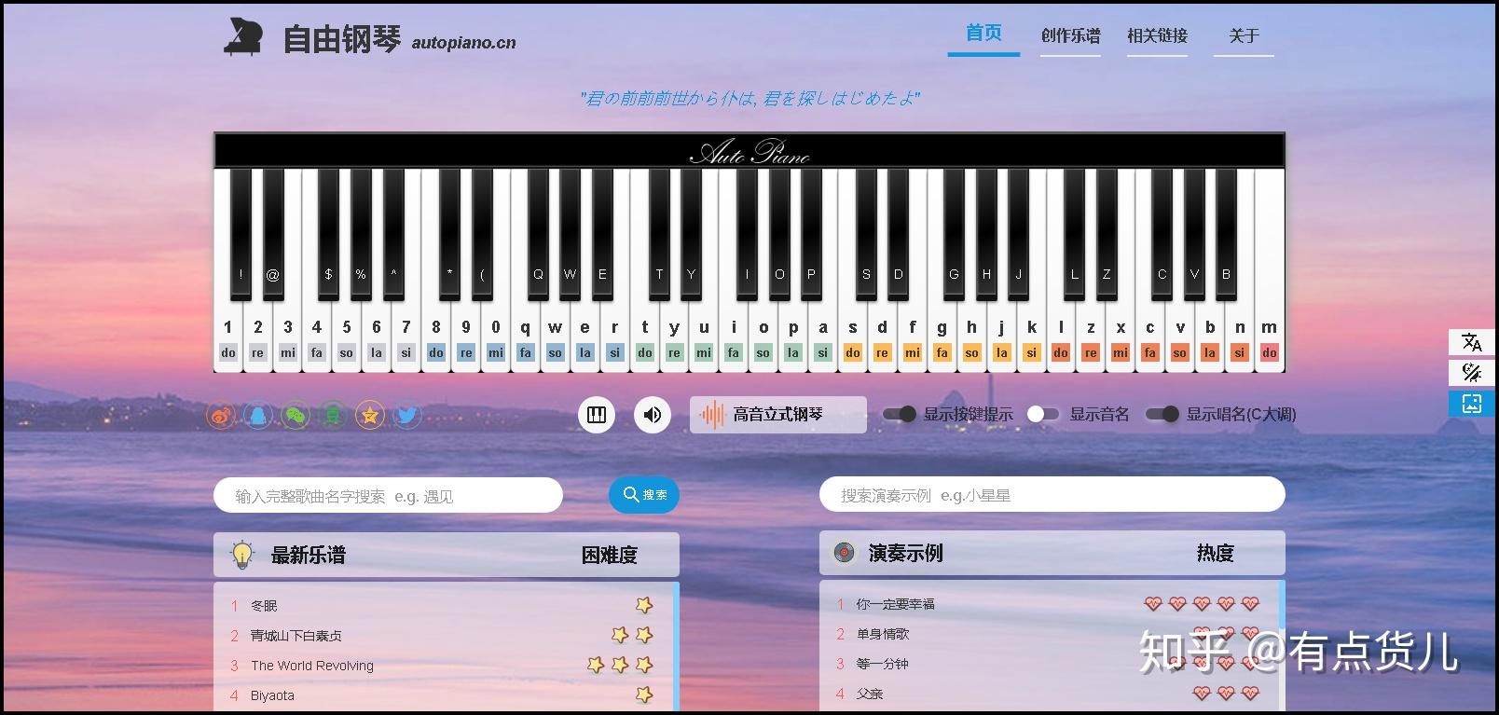Click the piano keyboard round icon
This screenshot has width=1499, height=715.
597,415
